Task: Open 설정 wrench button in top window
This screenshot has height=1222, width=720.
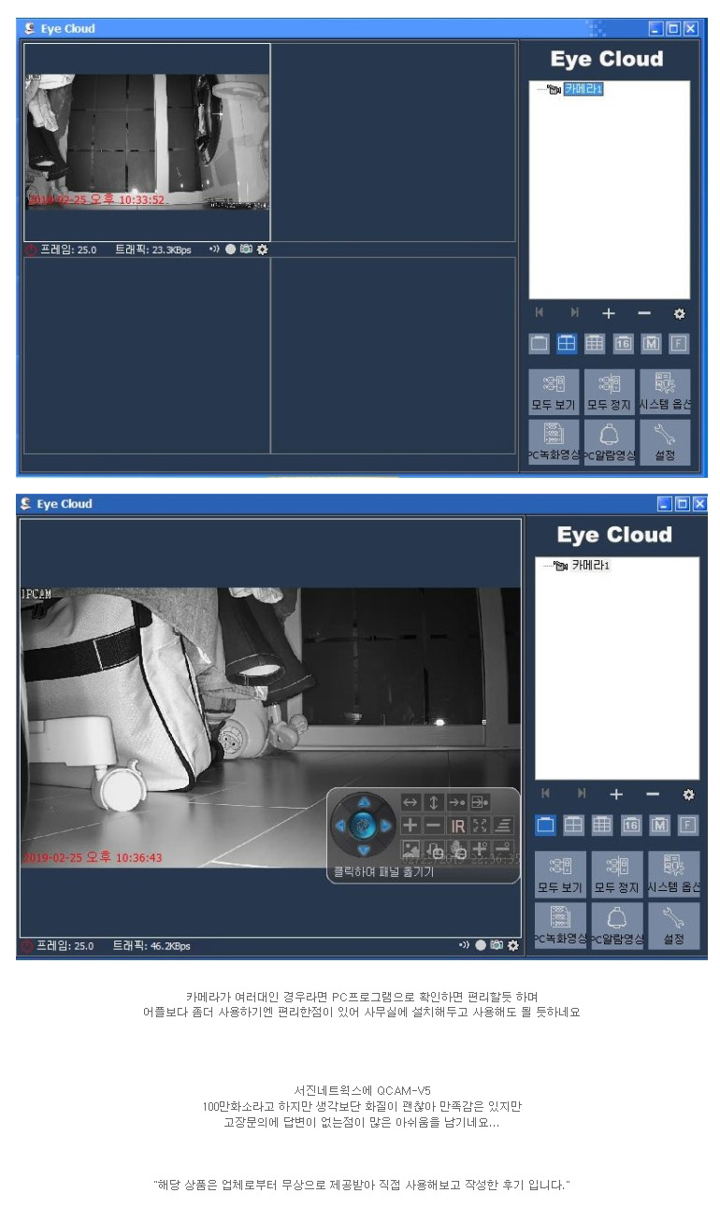Action: coord(666,442)
